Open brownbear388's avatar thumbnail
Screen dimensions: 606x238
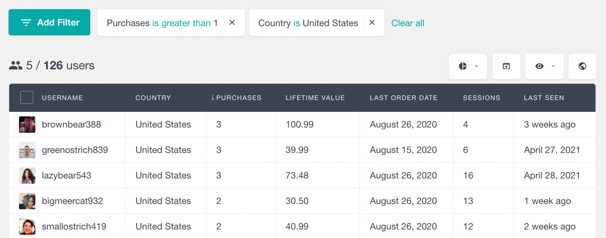pyautogui.click(x=27, y=124)
